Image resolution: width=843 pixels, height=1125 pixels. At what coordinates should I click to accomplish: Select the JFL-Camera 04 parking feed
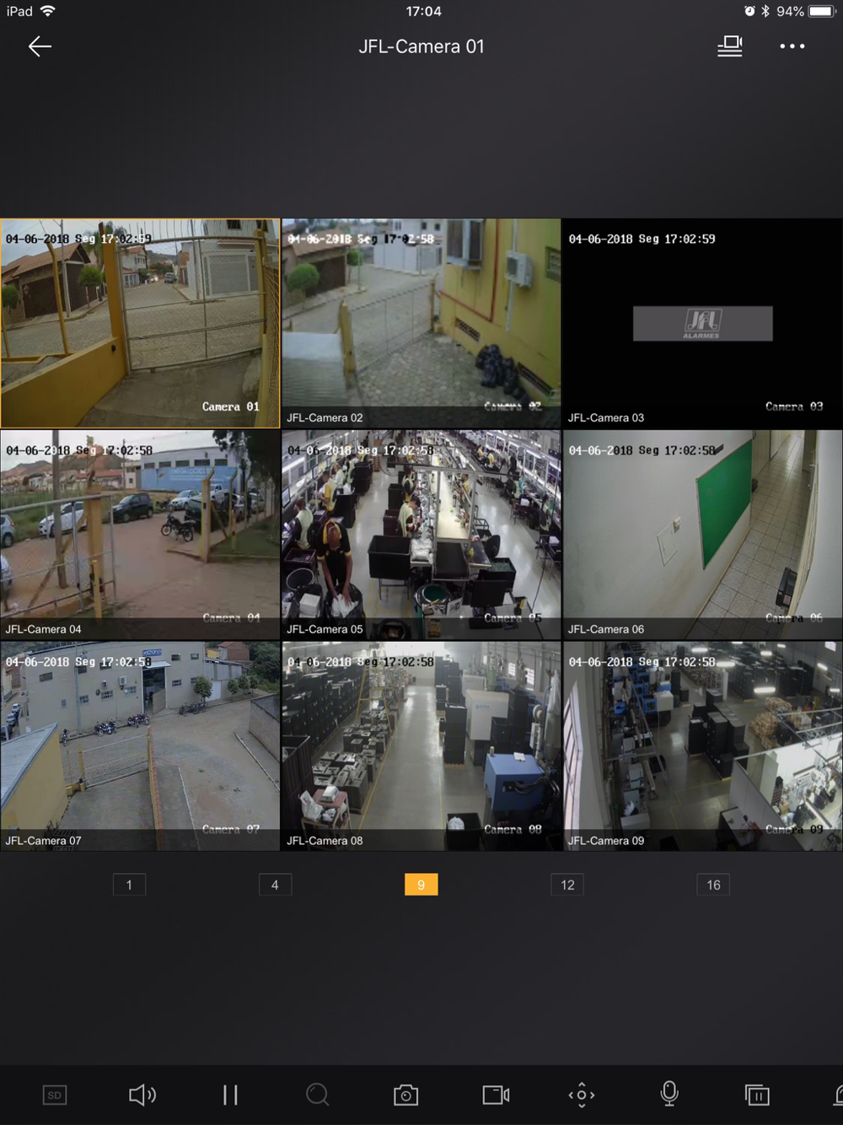[x=140, y=535]
